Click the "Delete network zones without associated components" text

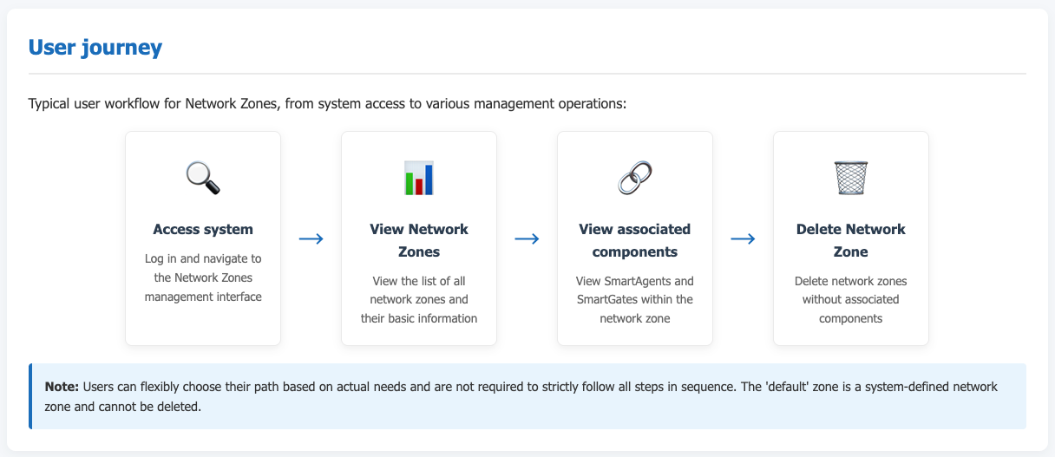851,300
